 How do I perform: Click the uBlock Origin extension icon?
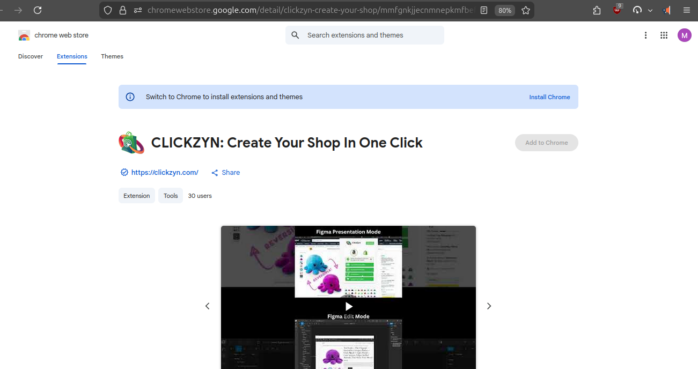617,10
